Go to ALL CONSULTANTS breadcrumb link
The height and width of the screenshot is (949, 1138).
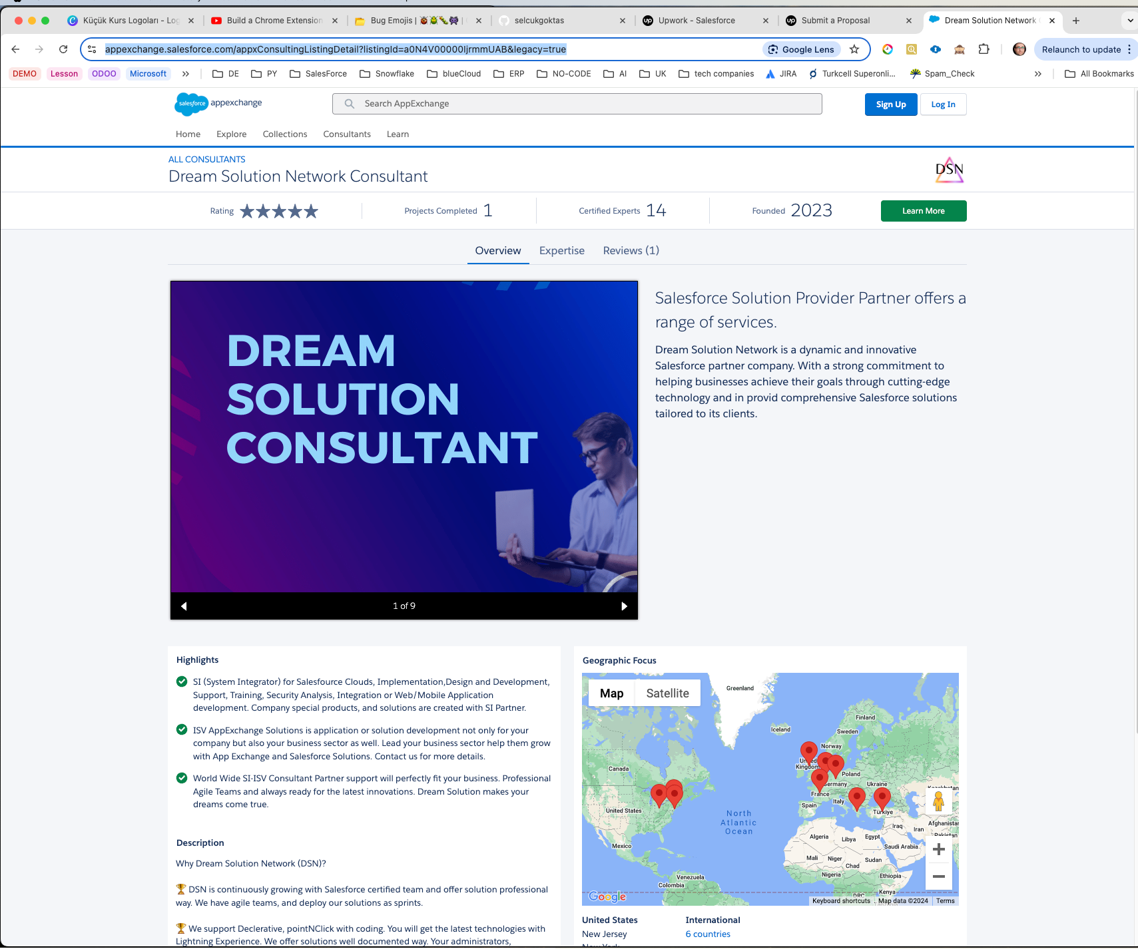[x=207, y=160]
